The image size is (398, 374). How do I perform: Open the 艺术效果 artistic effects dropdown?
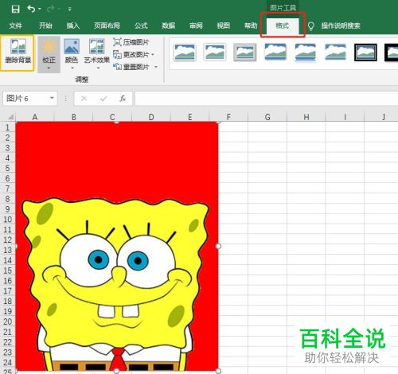tap(96, 54)
